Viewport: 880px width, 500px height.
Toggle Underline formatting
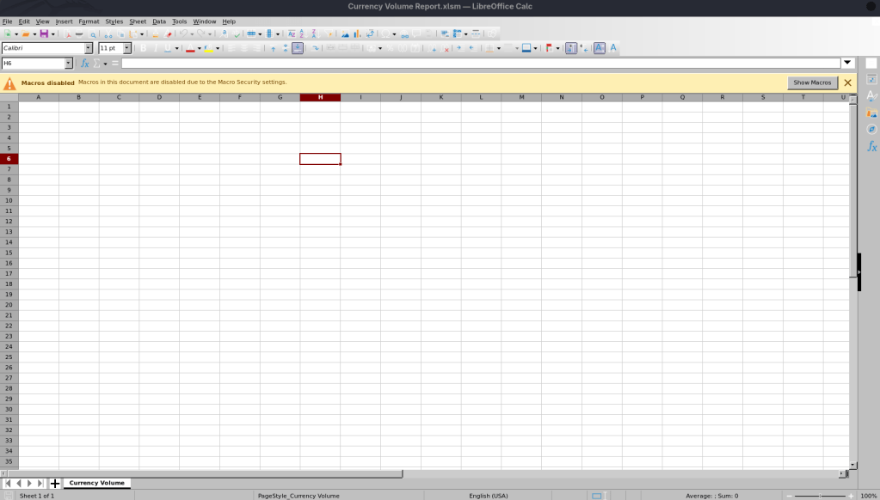(x=168, y=48)
